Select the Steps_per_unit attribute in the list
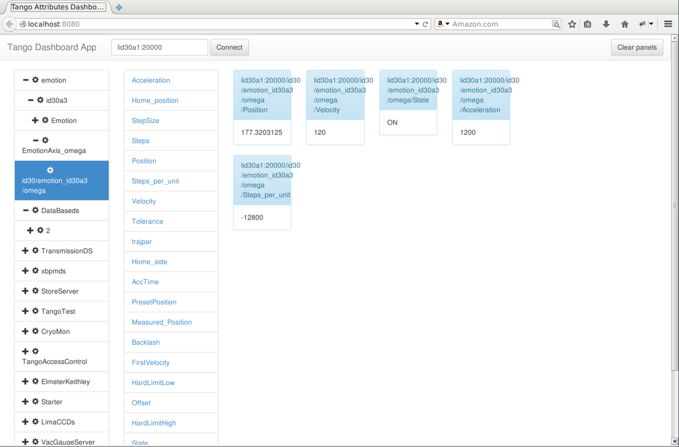679x447 pixels. (171, 181)
